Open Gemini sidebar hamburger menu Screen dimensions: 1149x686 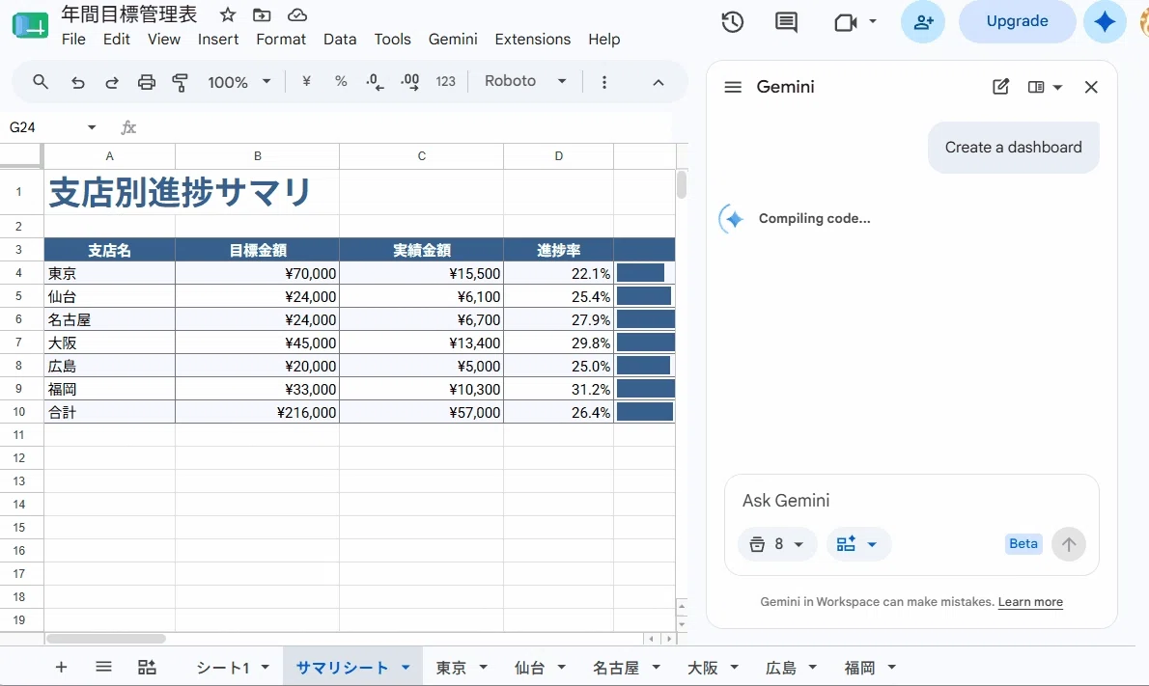(x=733, y=87)
